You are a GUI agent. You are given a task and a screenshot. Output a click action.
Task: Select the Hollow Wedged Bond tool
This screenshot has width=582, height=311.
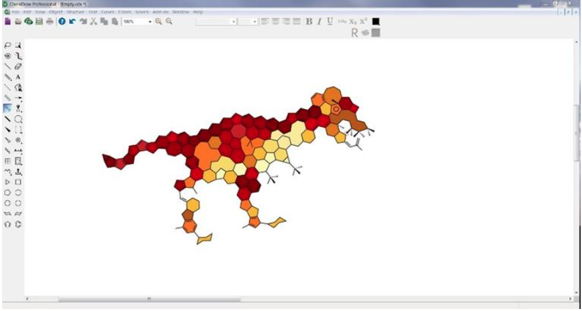click(x=7, y=140)
